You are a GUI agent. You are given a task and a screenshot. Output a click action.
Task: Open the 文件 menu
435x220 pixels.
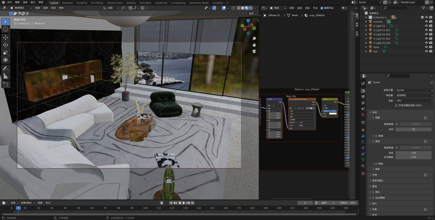[9, 2]
